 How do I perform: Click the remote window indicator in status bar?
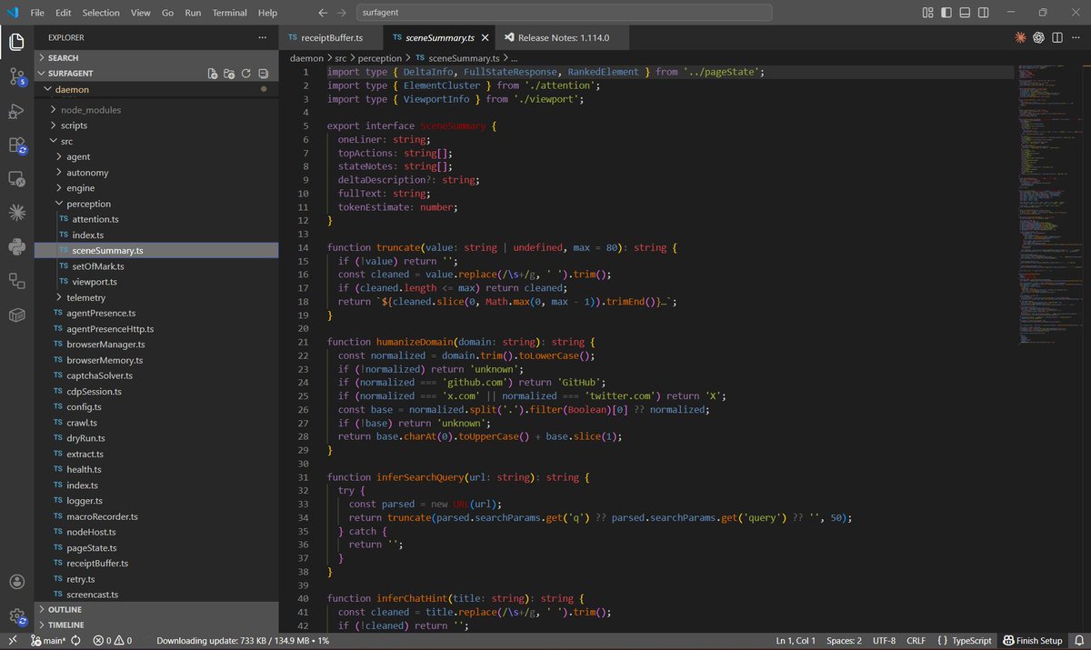click(x=11, y=640)
